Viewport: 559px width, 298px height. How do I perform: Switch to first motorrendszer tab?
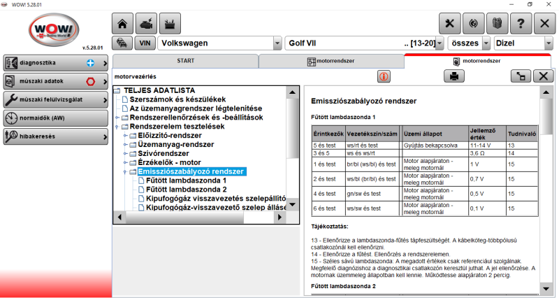(331, 61)
